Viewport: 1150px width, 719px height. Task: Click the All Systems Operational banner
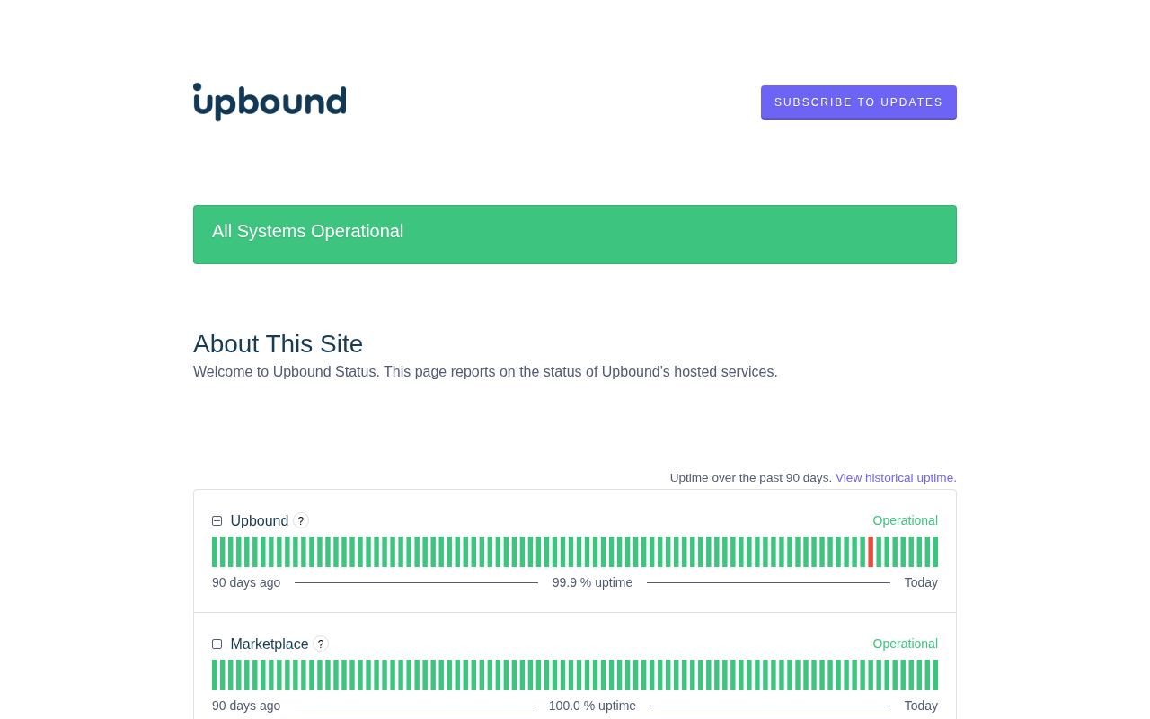pyautogui.click(x=575, y=235)
